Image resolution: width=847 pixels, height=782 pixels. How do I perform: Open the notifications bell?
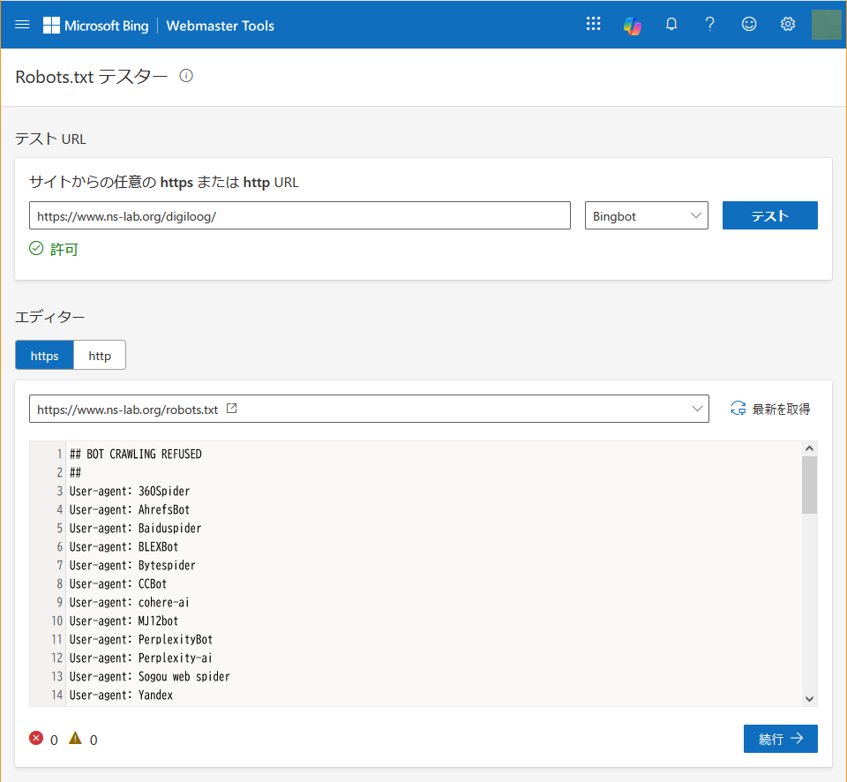coord(671,25)
